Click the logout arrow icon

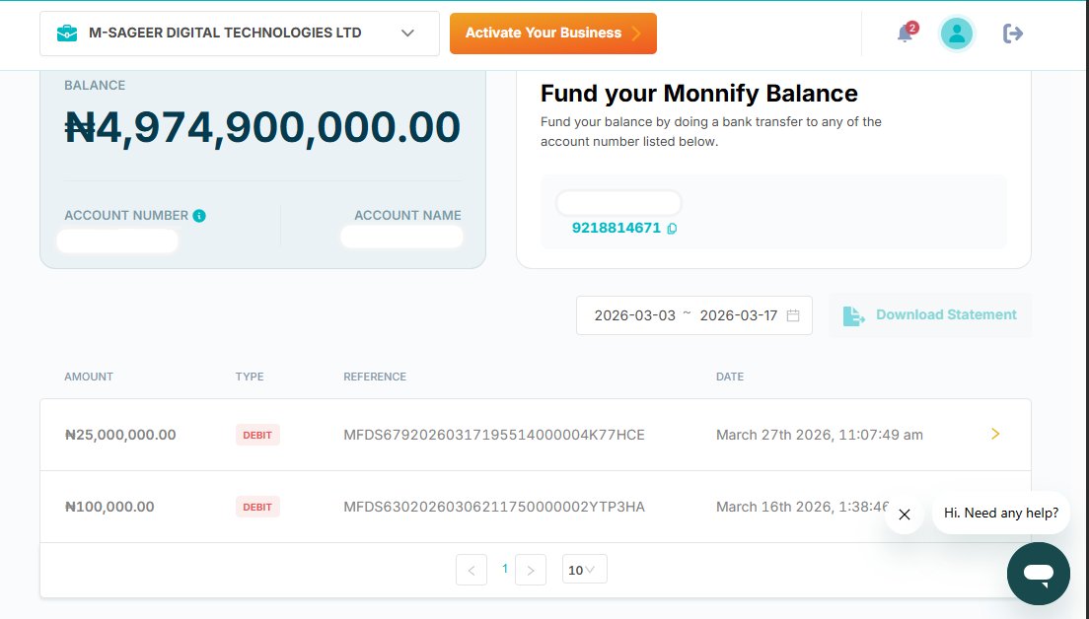pyautogui.click(x=1013, y=34)
